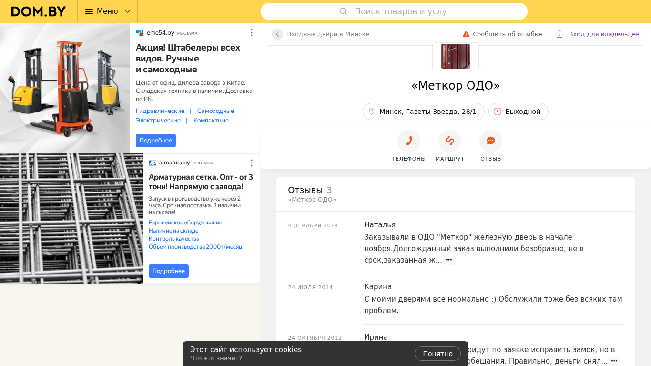
Task: Open the Меткор ОДО door thumbnail
Action: coord(456,56)
